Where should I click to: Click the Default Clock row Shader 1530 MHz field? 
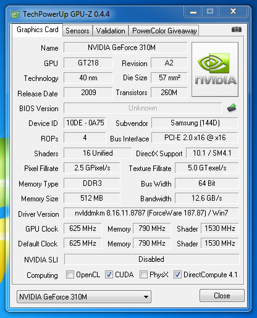click(x=220, y=243)
